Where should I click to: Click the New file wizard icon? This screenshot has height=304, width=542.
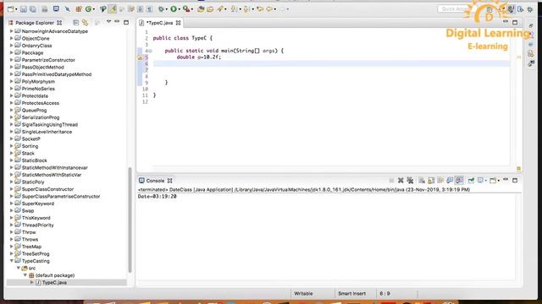click(11, 9)
